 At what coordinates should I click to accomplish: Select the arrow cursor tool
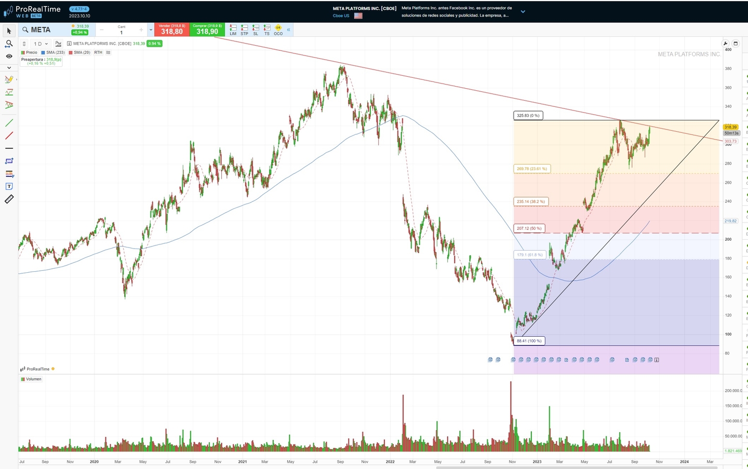pos(9,31)
